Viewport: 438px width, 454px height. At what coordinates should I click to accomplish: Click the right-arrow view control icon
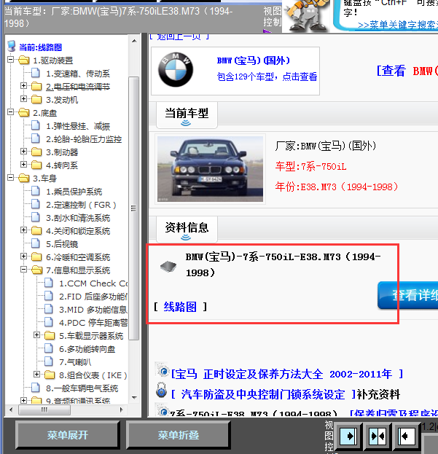[348, 436]
